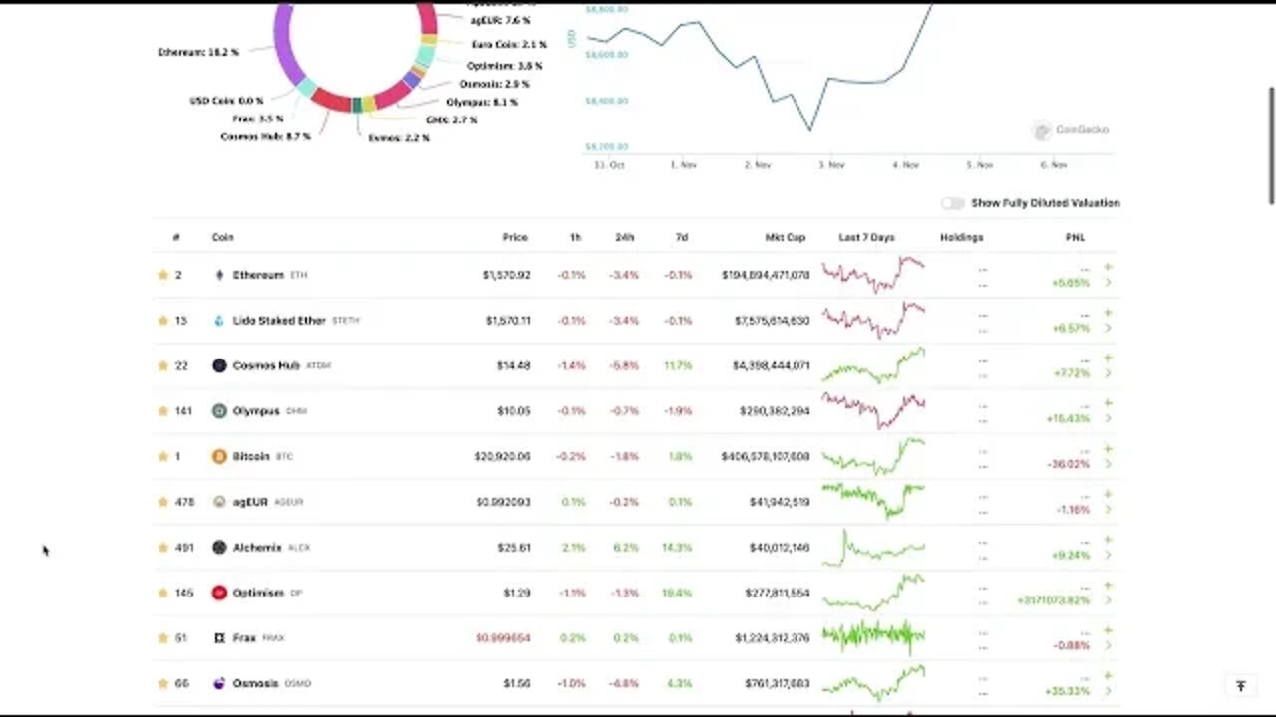Sort the table by Mkt Cap header
Image resolution: width=1276 pixels, height=717 pixels.
pyautogui.click(x=785, y=238)
